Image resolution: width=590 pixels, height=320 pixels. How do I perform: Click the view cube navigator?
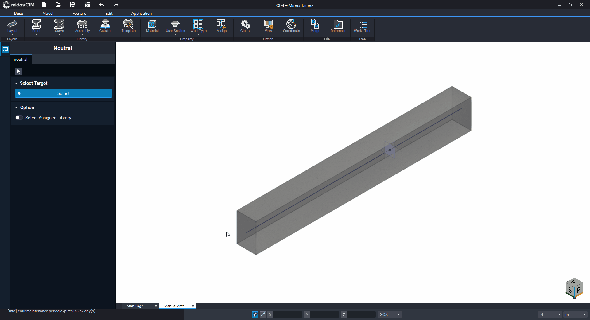(x=574, y=288)
